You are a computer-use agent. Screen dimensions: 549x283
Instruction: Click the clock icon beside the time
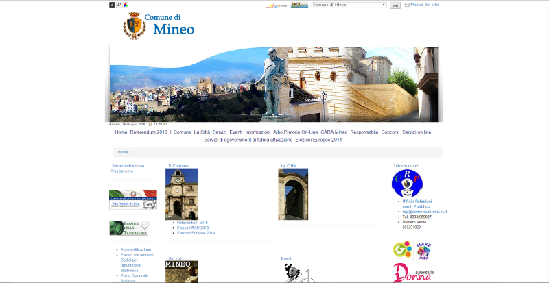[150, 124]
